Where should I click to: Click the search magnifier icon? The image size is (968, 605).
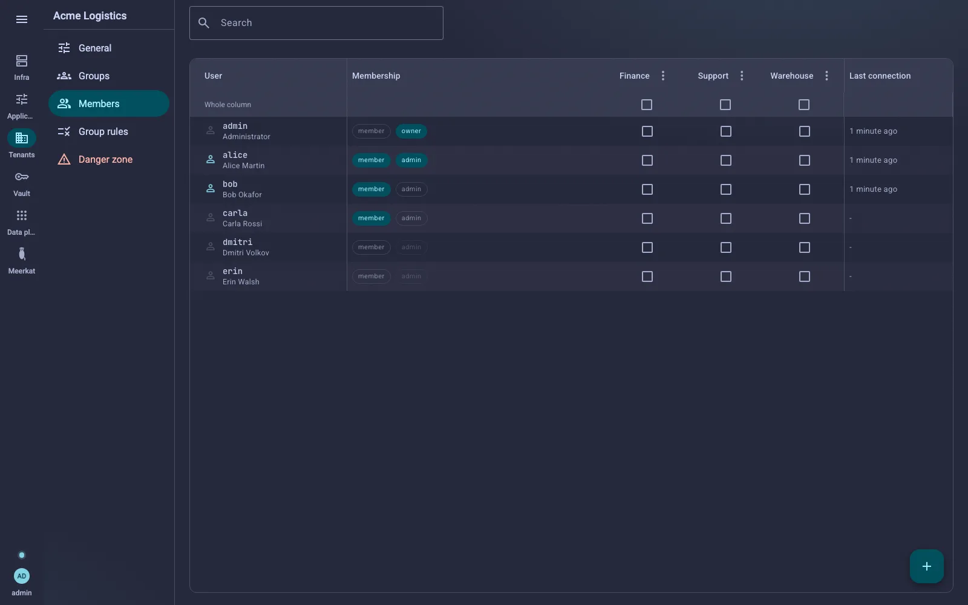[x=204, y=23]
